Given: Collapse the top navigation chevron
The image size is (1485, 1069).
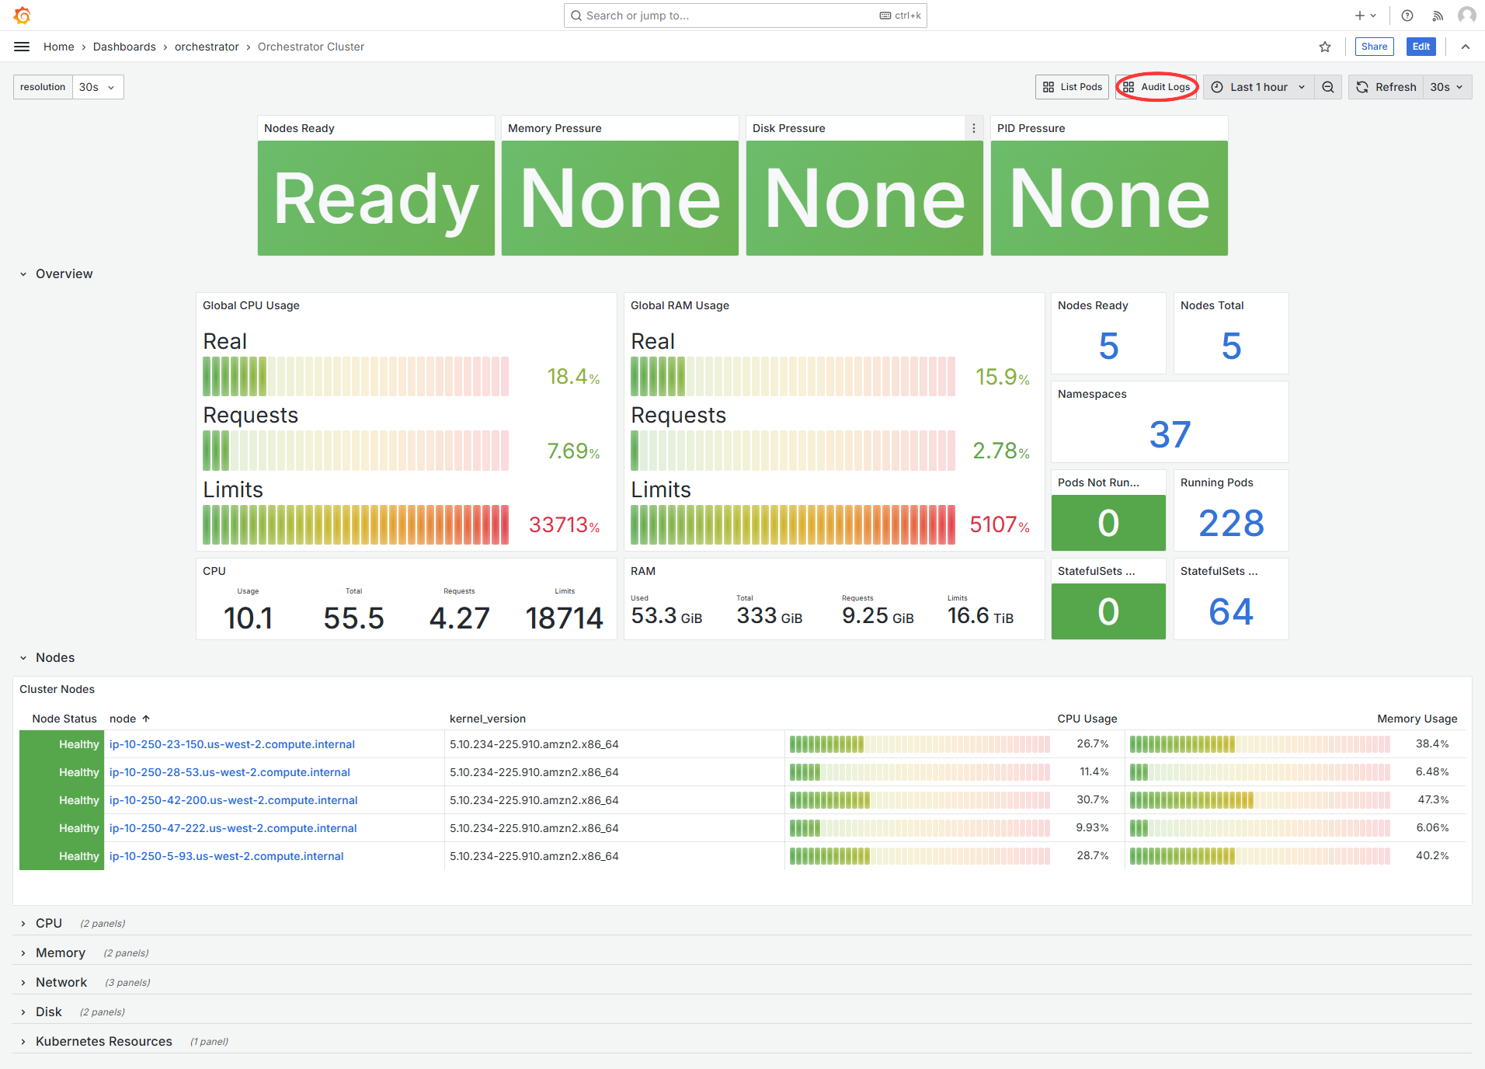Looking at the screenshot, I should [x=1466, y=47].
